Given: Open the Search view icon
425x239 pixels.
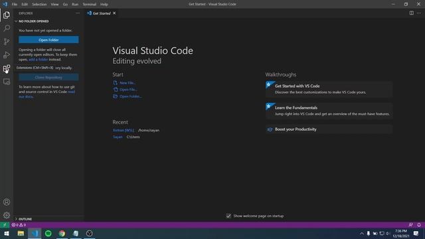Looking at the screenshot, I should pyautogui.click(x=7, y=28).
